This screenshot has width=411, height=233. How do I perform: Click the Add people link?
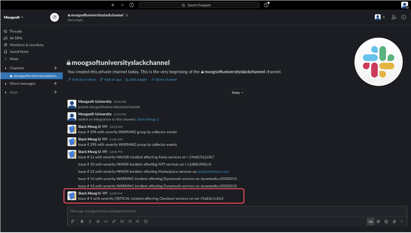tap(136, 80)
